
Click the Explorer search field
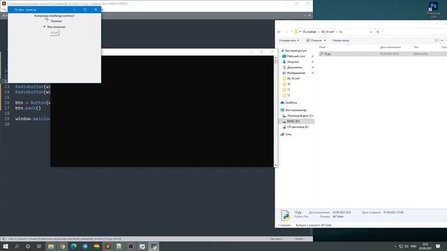(415, 32)
